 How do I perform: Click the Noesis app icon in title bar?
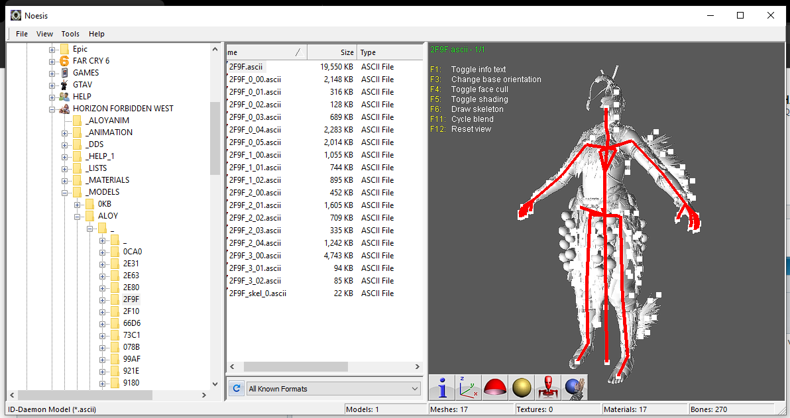tap(16, 15)
